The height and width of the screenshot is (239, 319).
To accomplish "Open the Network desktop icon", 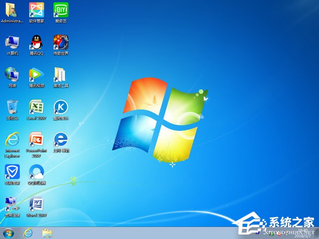I will 12,75.
